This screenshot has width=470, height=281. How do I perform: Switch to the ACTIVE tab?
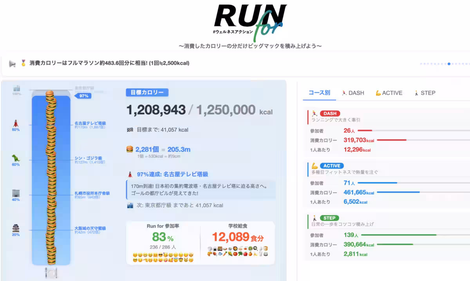389,93
